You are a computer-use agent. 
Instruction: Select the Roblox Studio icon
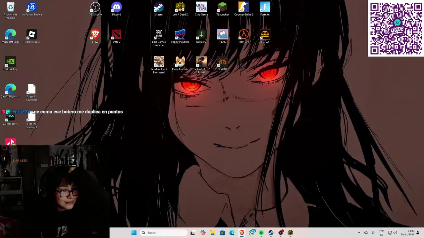tap(32, 36)
